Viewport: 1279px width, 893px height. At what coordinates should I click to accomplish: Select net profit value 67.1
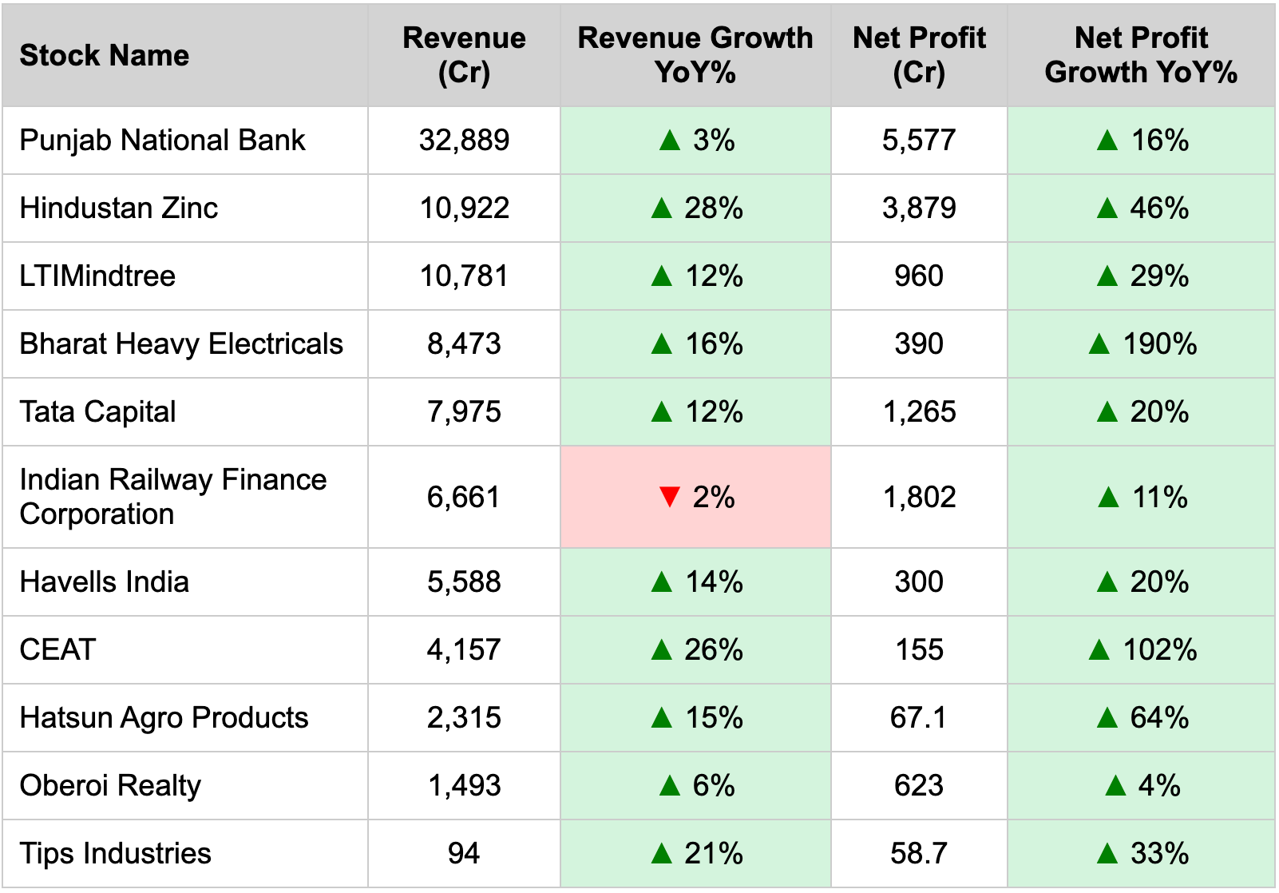click(919, 718)
